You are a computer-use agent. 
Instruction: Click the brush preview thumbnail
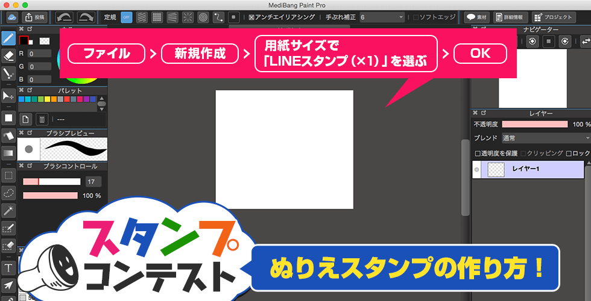29,149
